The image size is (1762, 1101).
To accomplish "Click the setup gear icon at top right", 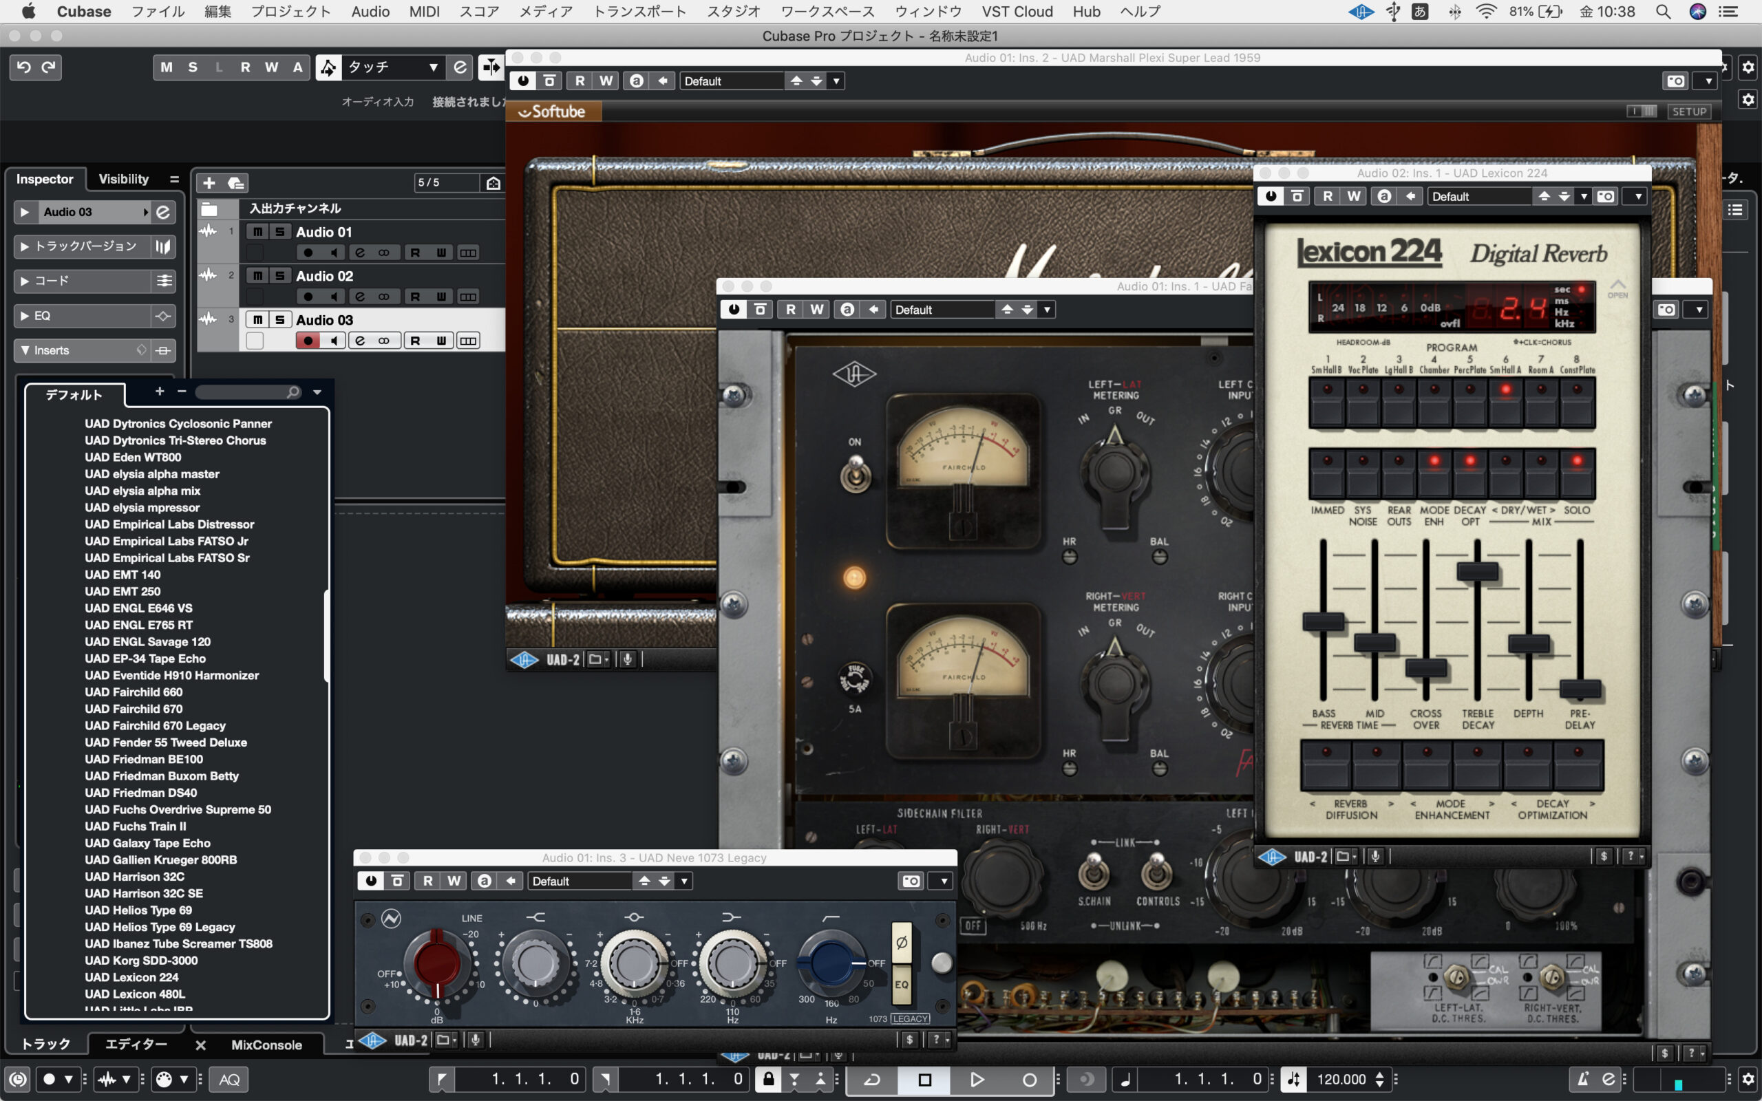I will click(x=1748, y=67).
